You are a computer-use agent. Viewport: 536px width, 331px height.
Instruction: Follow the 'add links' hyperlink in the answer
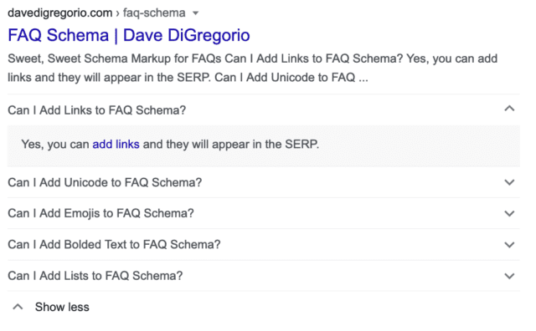[116, 145]
